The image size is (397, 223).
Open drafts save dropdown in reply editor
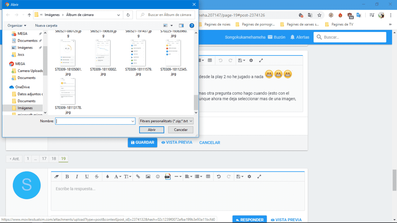tap(240, 177)
